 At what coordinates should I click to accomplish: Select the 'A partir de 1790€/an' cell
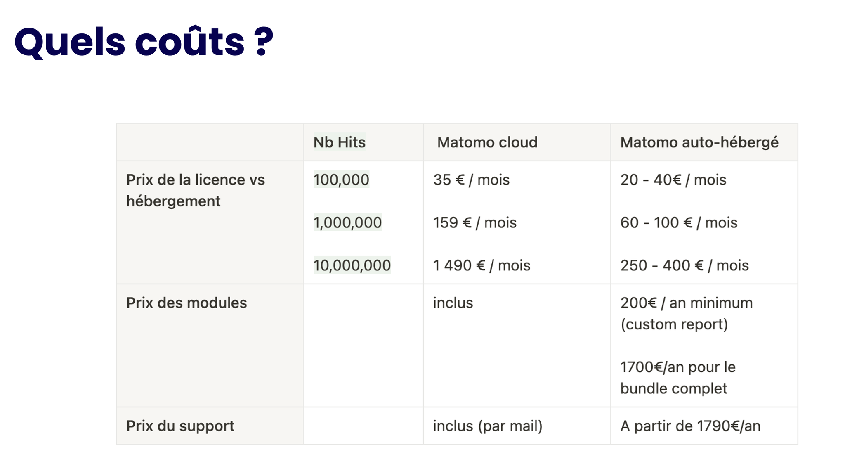pos(690,426)
